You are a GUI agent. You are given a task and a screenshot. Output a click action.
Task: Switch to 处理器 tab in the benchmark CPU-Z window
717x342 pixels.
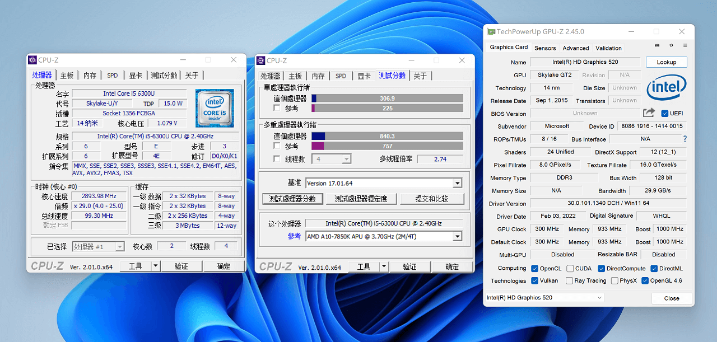click(271, 76)
